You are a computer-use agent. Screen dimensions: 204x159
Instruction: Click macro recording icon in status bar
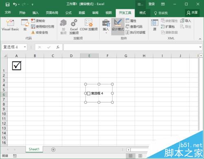[15, 156]
